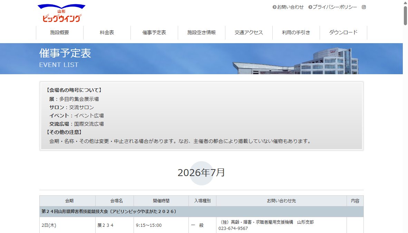Click the お問い合わせ先 column header
The image size is (408, 233).
[x=281, y=201]
